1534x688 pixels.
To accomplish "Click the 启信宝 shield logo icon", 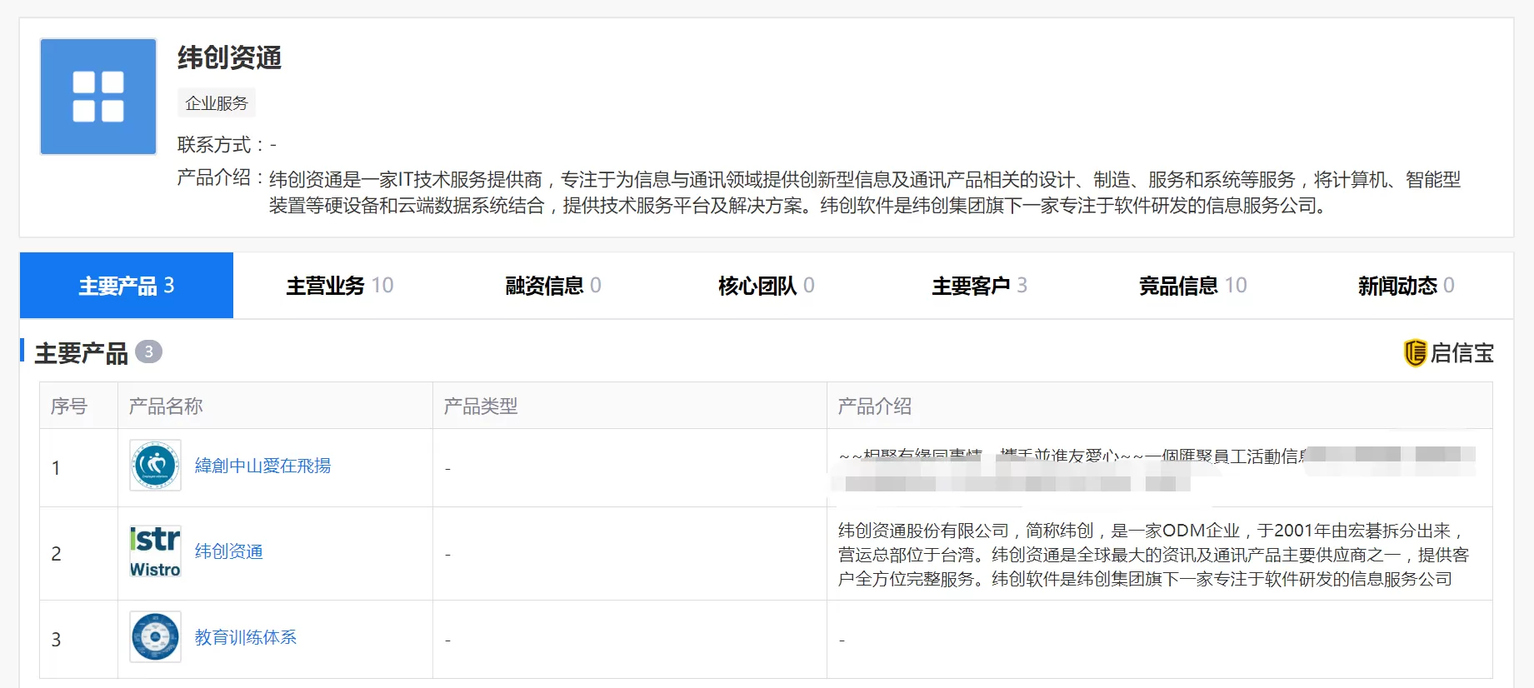I will (1415, 353).
